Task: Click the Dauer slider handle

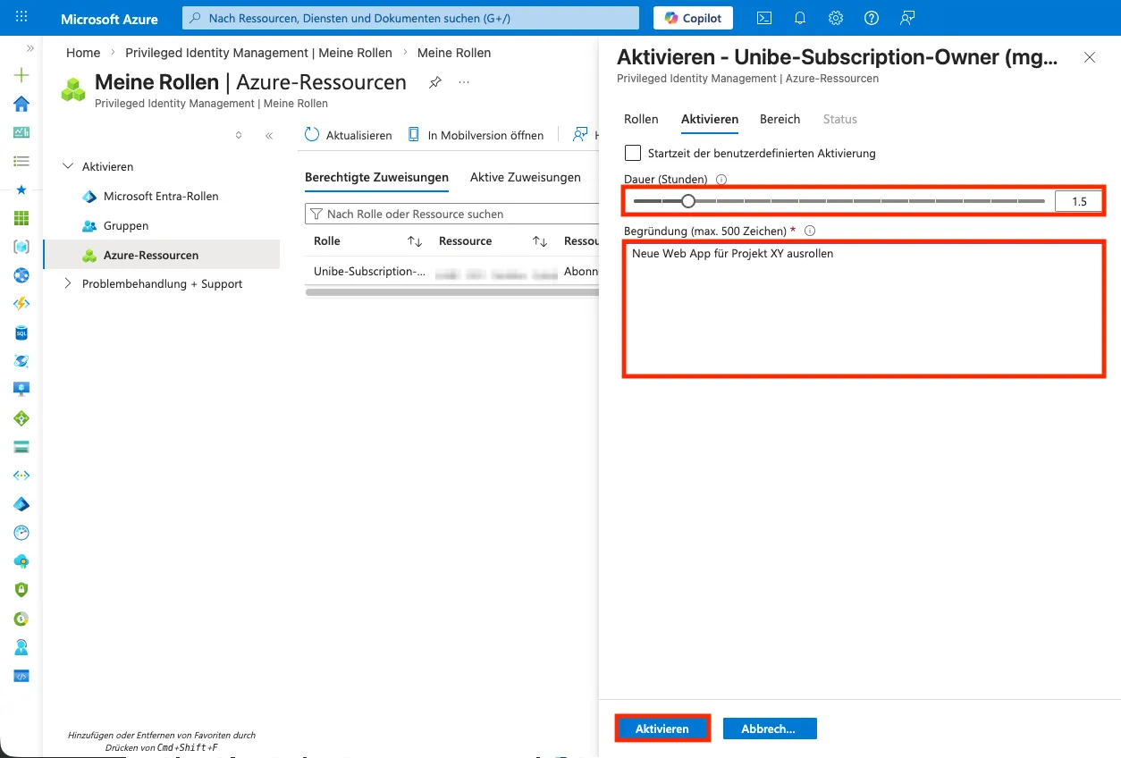Action: click(688, 201)
